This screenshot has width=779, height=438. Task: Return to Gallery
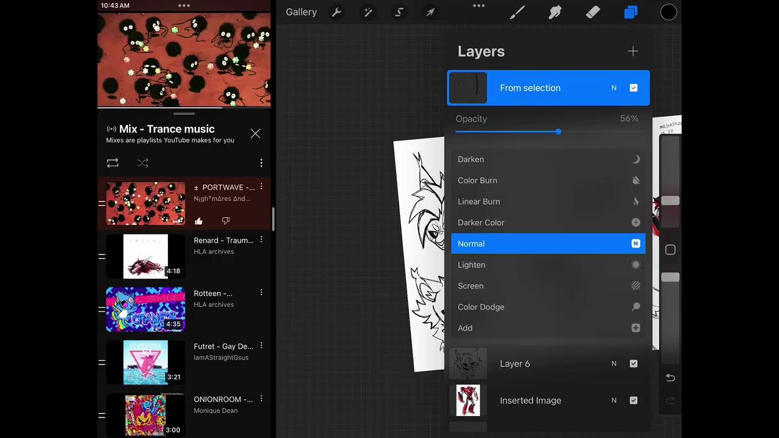tap(301, 12)
